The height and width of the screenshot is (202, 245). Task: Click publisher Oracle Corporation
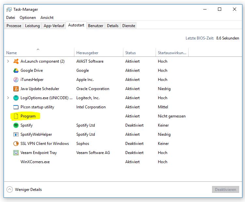tap(93, 89)
